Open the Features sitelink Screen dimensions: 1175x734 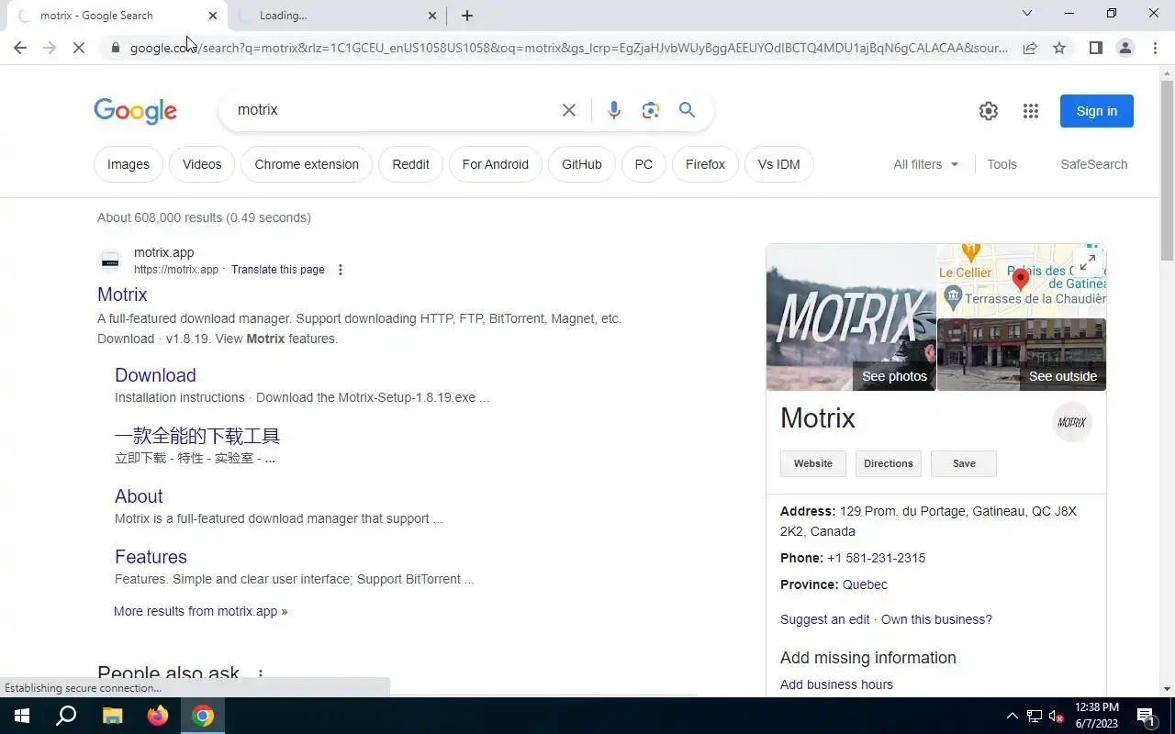click(151, 557)
